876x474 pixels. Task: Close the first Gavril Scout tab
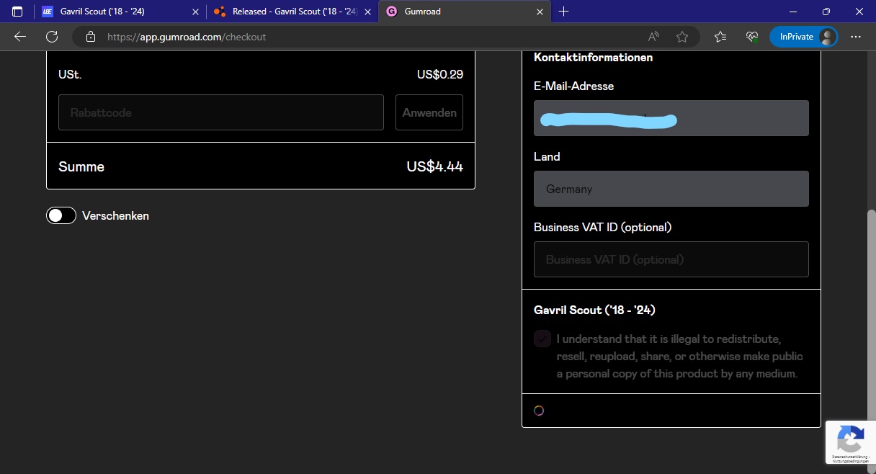[x=195, y=12]
